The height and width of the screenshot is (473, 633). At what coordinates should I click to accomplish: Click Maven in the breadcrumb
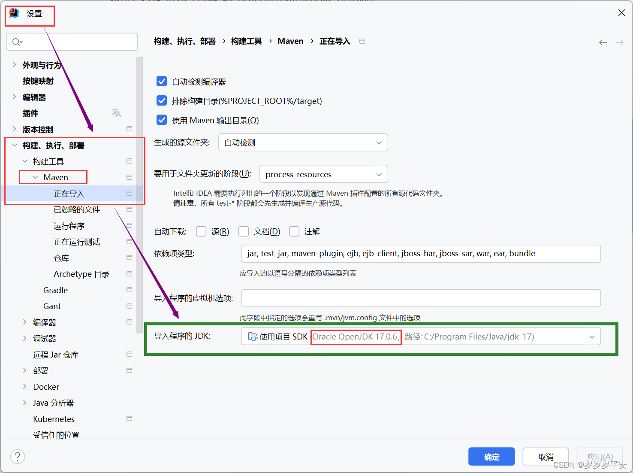(290, 41)
